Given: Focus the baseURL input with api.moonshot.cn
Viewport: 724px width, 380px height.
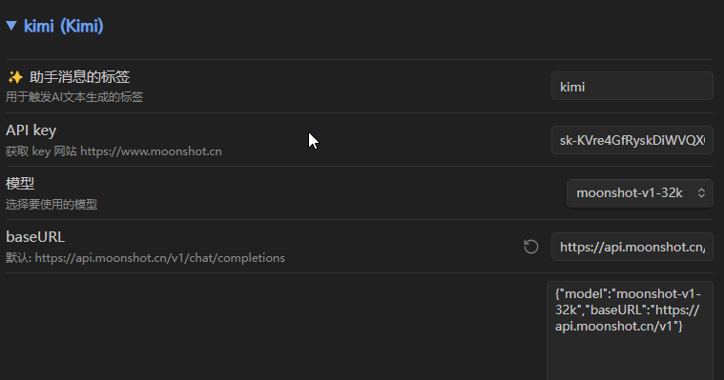Looking at the screenshot, I should (632, 247).
